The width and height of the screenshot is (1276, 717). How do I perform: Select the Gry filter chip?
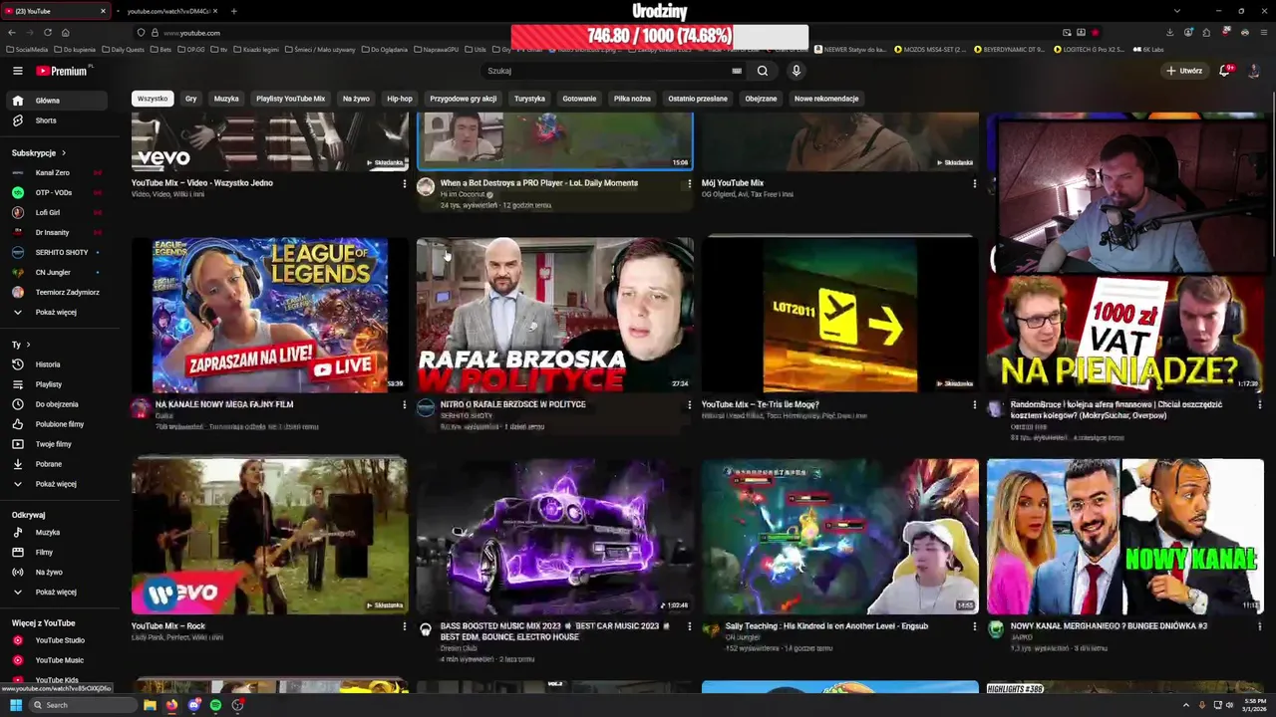tap(190, 99)
